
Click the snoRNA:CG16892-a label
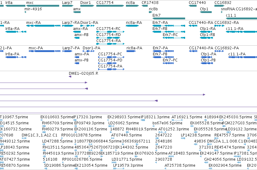point(239,9)
